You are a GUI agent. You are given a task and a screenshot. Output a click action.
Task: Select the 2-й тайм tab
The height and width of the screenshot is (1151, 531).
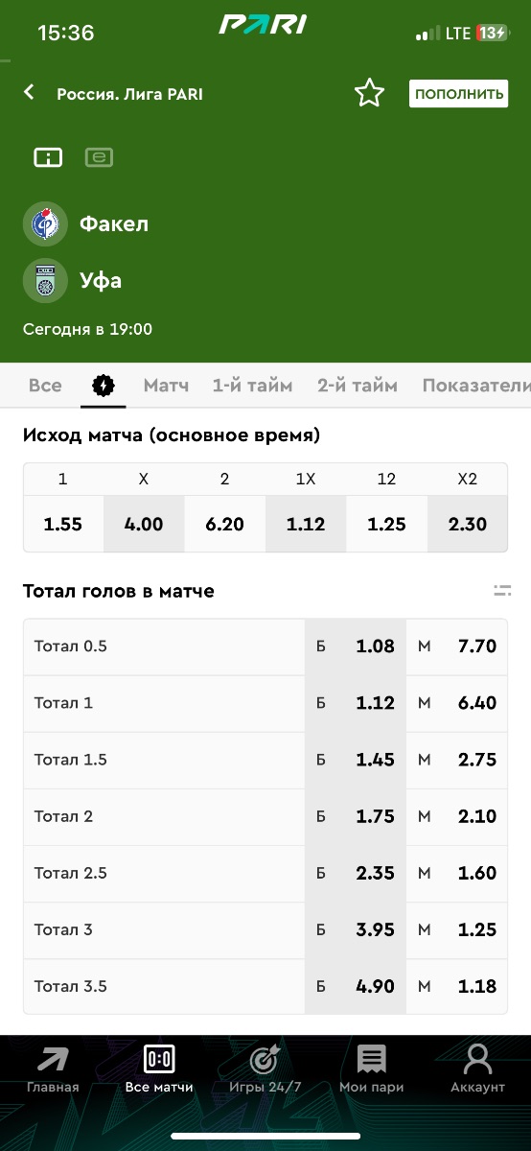tap(358, 386)
